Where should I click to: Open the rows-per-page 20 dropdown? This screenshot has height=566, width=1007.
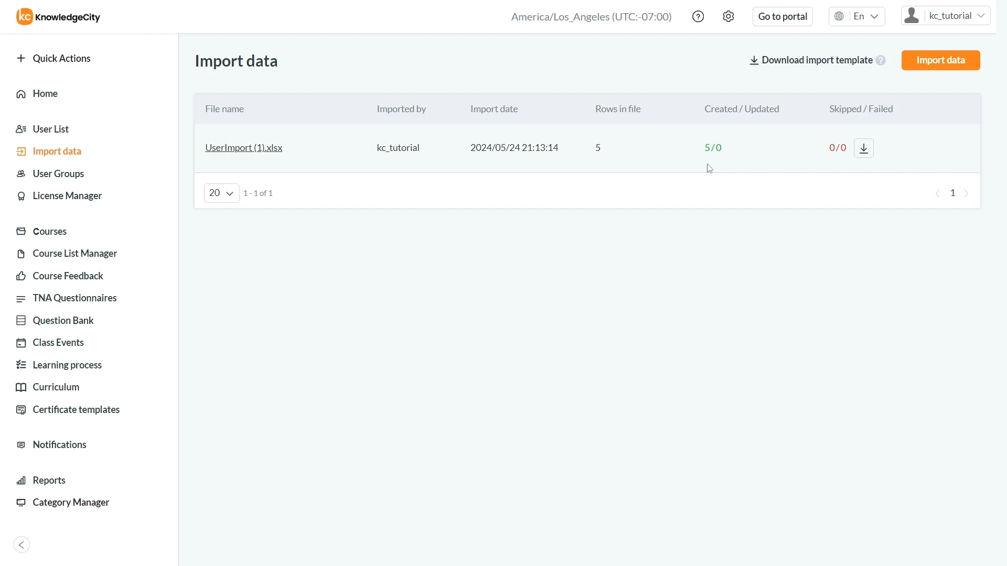click(221, 193)
